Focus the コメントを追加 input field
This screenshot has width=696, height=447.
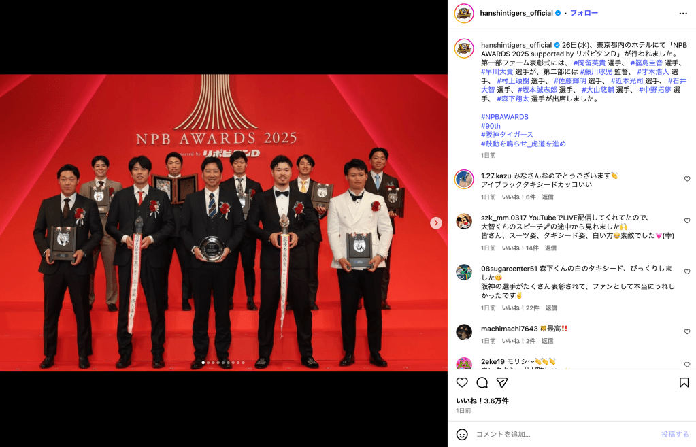point(565,435)
